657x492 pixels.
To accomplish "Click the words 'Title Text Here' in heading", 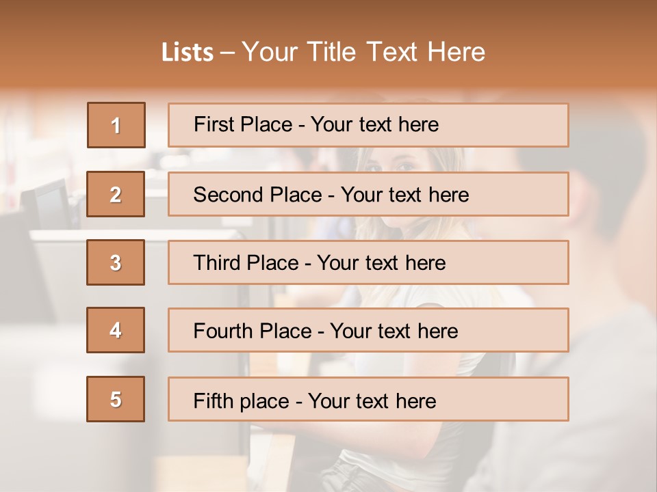I will 396,52.
